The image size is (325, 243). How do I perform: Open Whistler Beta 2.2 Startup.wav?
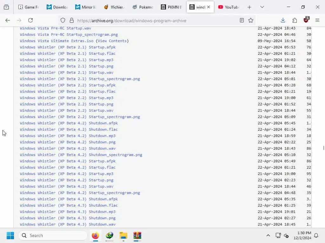[67, 110]
